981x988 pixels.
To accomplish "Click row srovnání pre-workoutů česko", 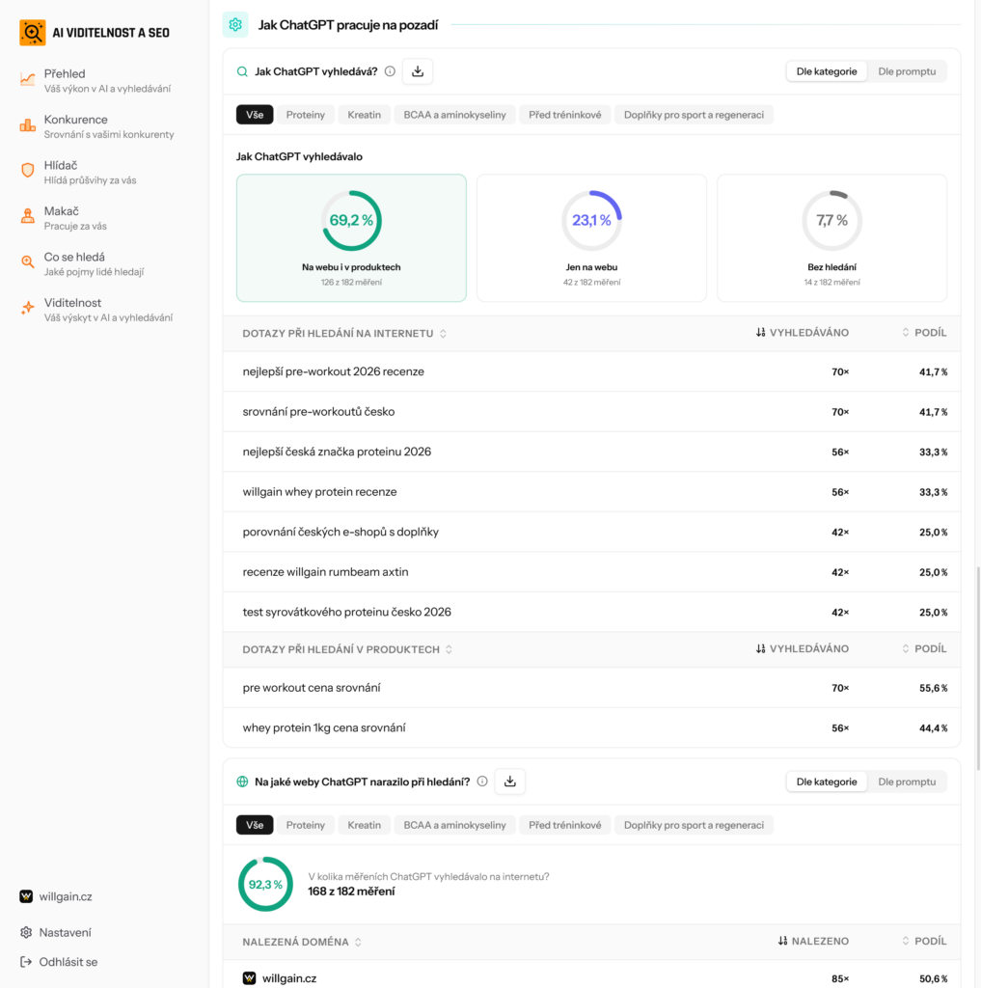I will [x=591, y=411].
